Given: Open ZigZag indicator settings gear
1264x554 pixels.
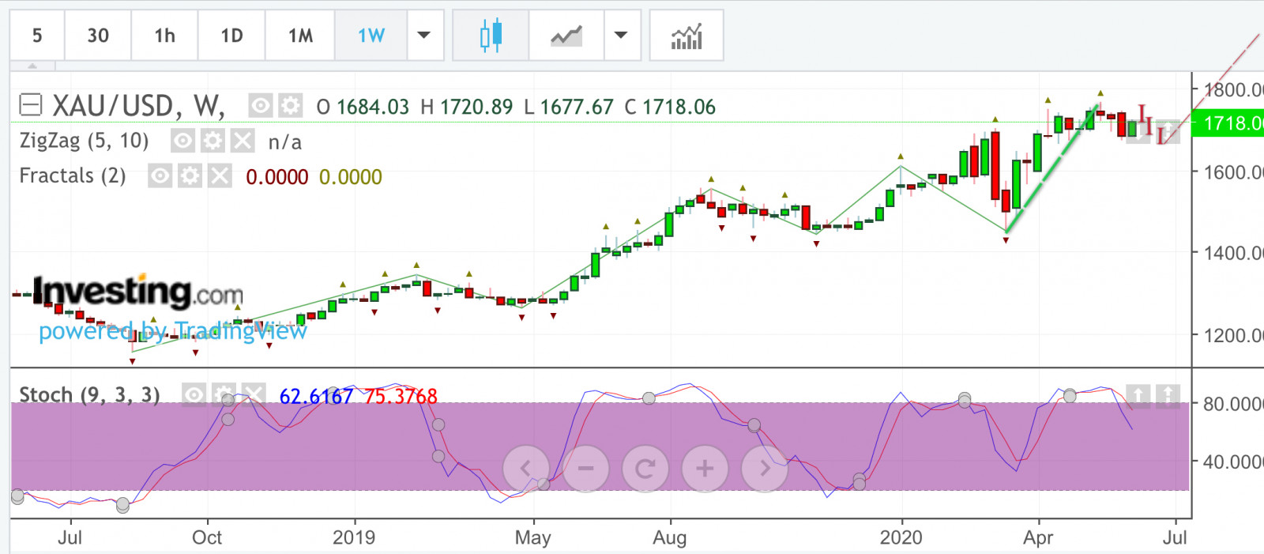Looking at the screenshot, I should click(213, 141).
